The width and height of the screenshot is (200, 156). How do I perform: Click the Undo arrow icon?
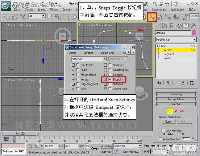[x=34, y=4]
